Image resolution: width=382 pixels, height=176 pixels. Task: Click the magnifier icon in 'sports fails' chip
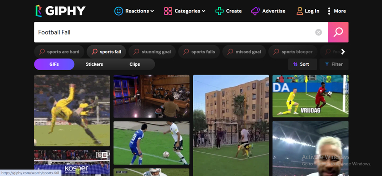click(186, 52)
